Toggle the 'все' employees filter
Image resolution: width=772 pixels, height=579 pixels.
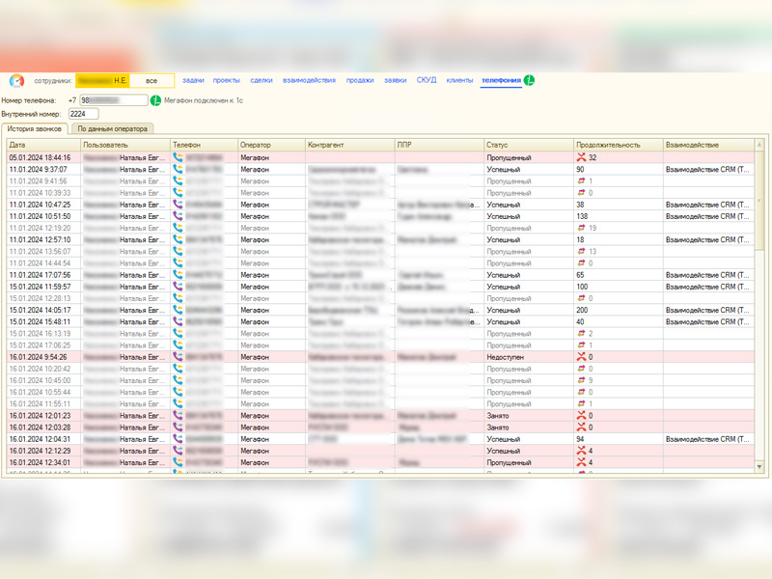[x=152, y=81]
